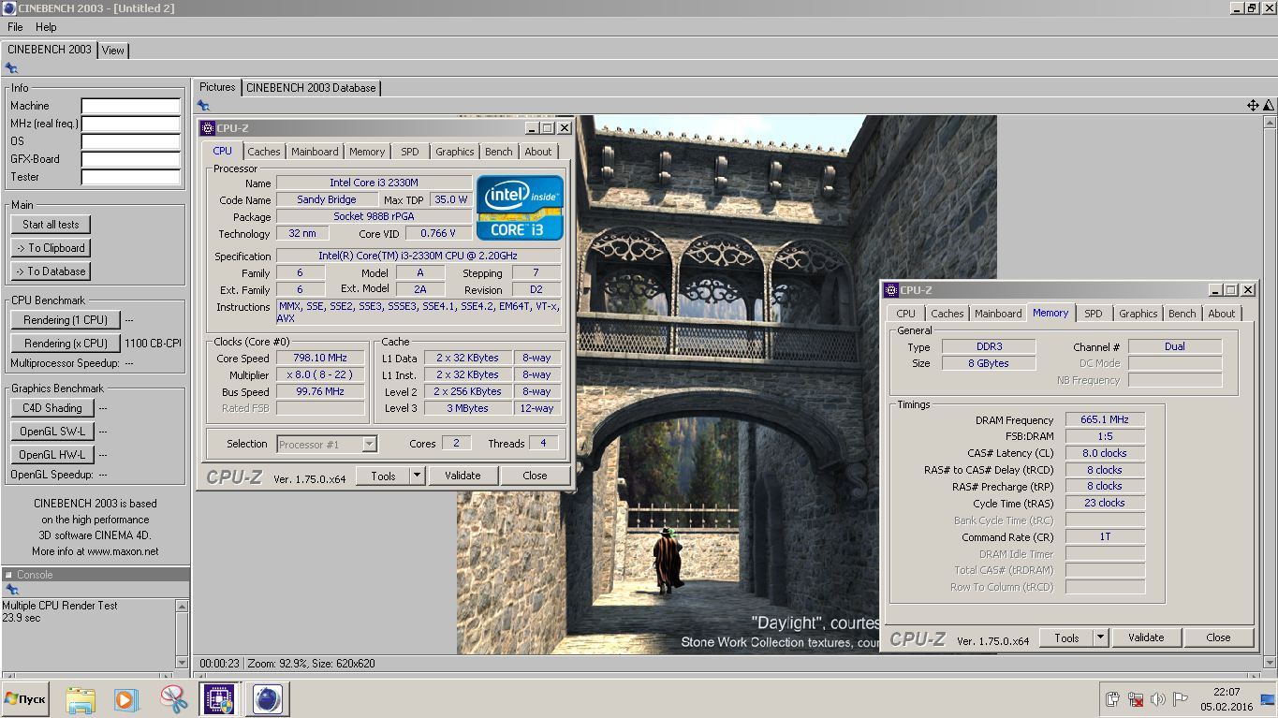Open Tools dropdown arrow in right CPU-Z
Screen dimensions: 1278x718
tap(1101, 637)
